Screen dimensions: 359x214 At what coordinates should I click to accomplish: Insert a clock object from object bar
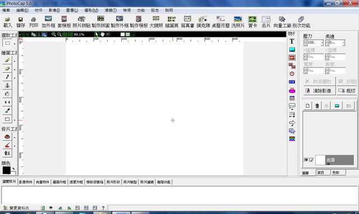click(292, 74)
